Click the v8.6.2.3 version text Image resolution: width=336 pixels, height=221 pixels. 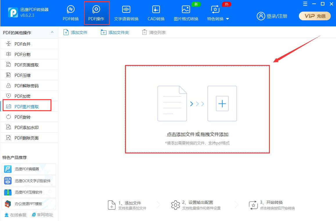point(27,15)
